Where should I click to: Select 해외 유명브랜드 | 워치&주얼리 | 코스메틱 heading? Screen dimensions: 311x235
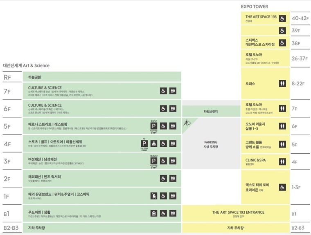(59, 194)
